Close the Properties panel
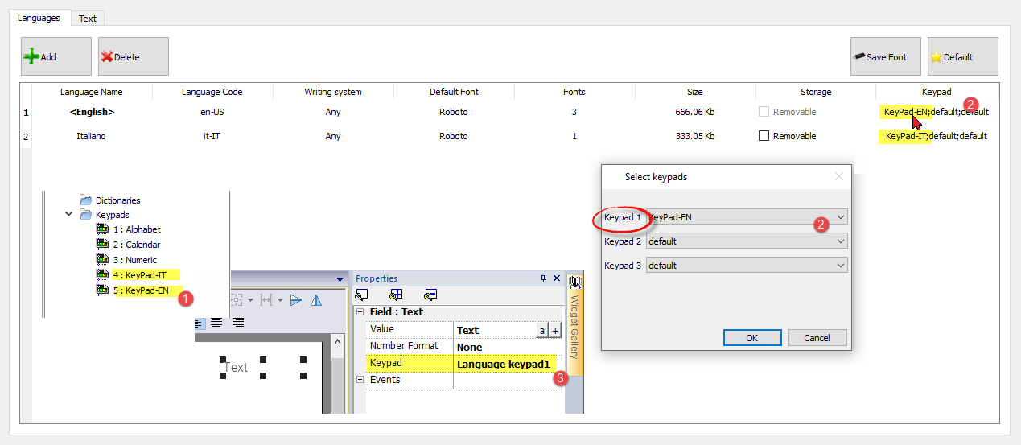The height and width of the screenshot is (445, 1021). (555, 278)
